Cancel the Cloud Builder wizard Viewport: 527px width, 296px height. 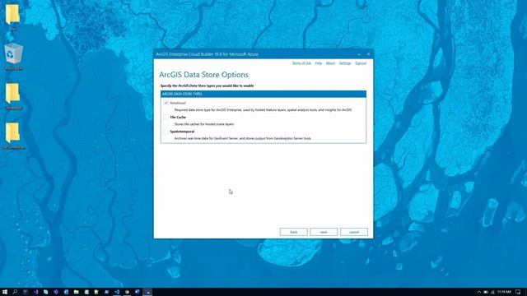click(x=354, y=232)
